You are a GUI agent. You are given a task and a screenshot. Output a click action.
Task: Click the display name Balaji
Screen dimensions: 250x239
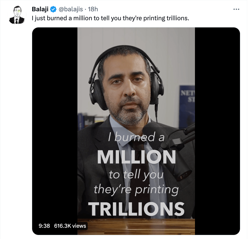pos(40,9)
